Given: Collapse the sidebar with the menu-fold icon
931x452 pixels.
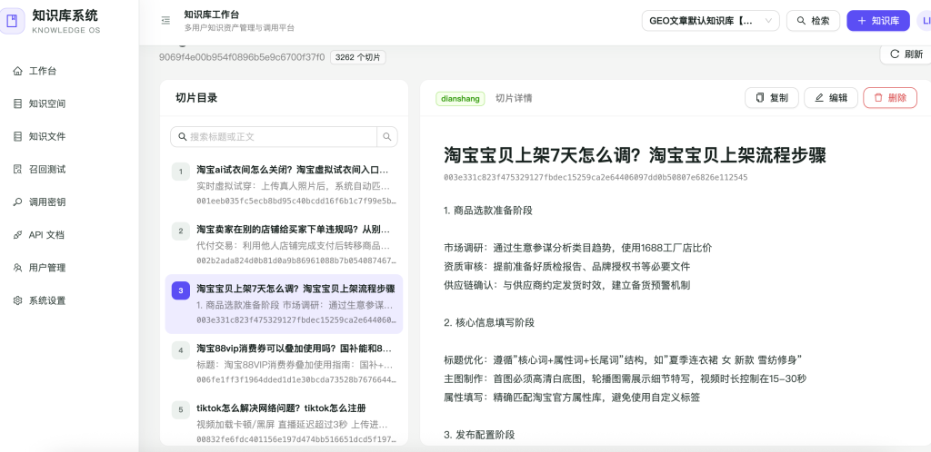Looking at the screenshot, I should 165,21.
